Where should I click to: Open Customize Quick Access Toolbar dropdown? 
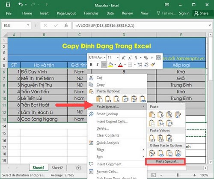[47, 5]
